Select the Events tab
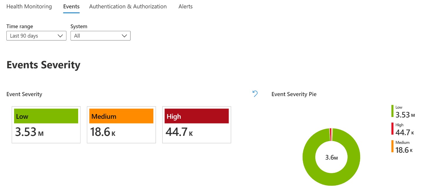The height and width of the screenshot is (194, 424). [71, 6]
